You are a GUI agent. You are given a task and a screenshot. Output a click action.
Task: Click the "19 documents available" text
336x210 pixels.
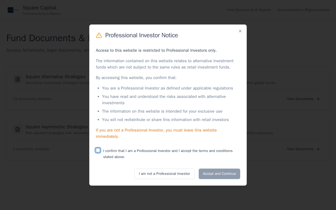(x=32, y=99)
